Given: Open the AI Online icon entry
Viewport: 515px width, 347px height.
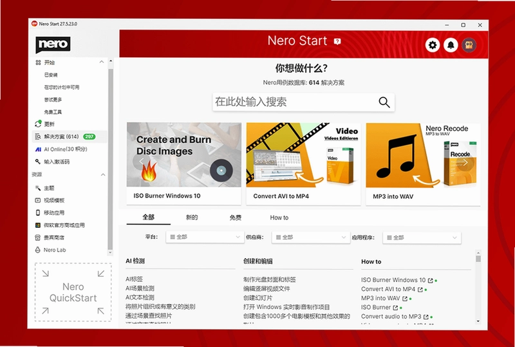Looking at the screenshot, I should 38,149.
